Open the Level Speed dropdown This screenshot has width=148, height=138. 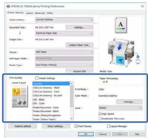(x=121, y=108)
